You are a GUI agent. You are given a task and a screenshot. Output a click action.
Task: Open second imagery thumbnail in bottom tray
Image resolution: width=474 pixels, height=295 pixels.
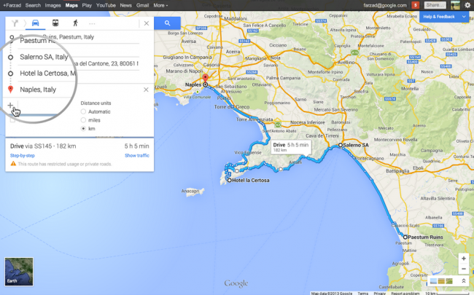(441, 281)
